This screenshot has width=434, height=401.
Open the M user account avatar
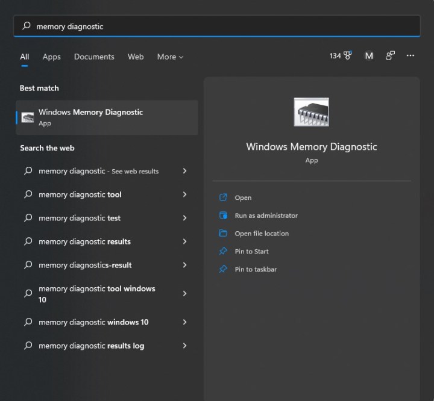[369, 56]
